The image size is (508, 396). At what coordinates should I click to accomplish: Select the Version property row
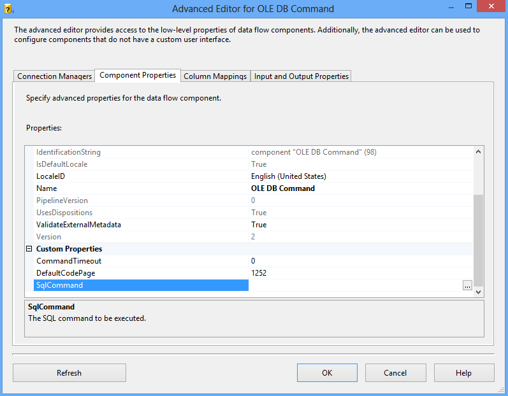[x=142, y=237]
